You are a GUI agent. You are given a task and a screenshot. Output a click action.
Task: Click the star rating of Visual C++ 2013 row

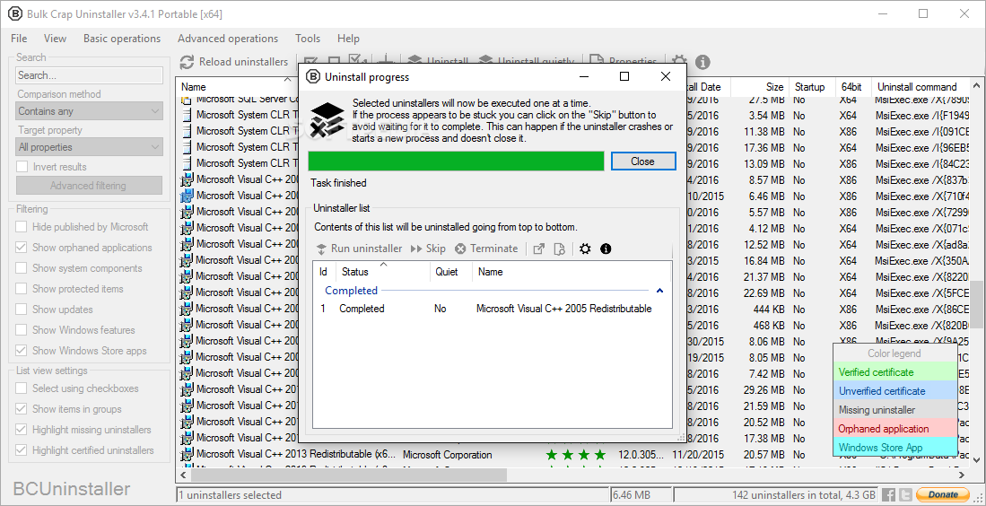[576, 454]
